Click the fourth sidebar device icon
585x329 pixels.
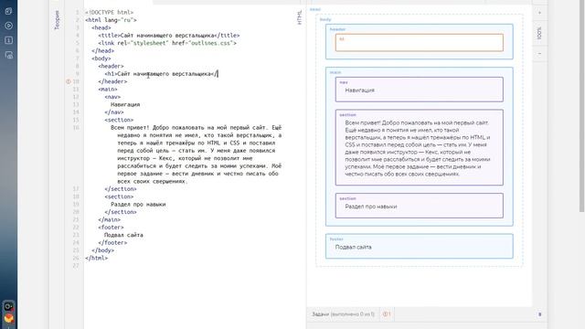(x=8, y=55)
